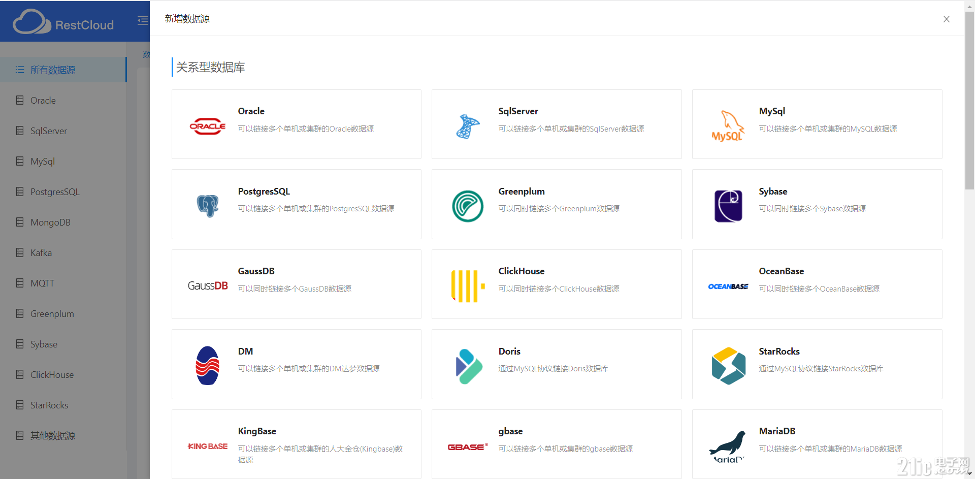Choose the gbase card title
The width and height of the screenshot is (975, 479).
(x=510, y=431)
